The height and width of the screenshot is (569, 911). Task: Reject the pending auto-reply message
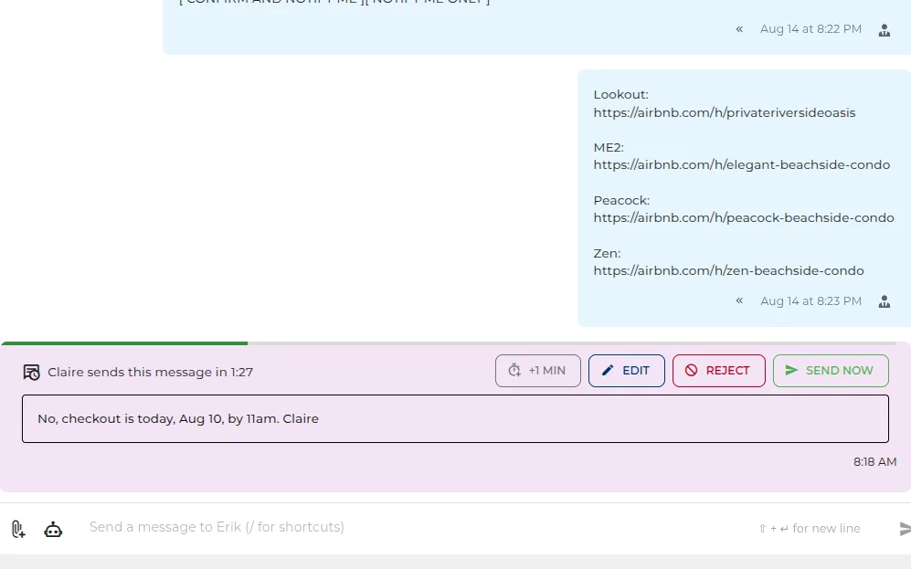pos(719,371)
